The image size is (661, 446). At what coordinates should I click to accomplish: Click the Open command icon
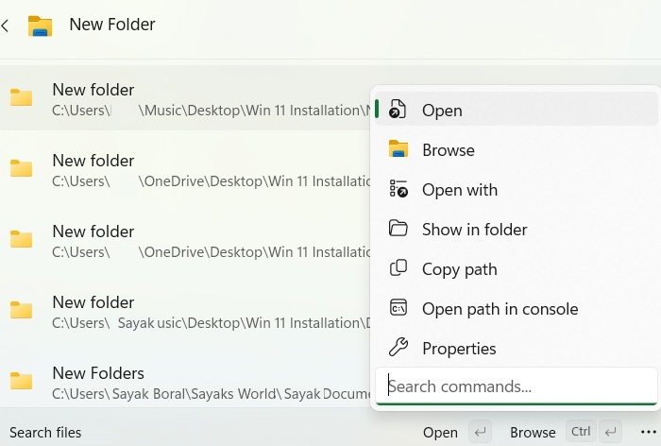pyautogui.click(x=398, y=110)
